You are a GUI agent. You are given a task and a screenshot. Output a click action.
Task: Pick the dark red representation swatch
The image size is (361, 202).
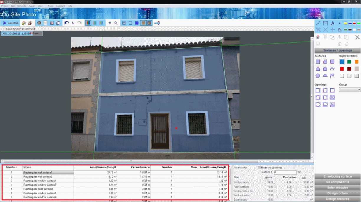point(349,69)
